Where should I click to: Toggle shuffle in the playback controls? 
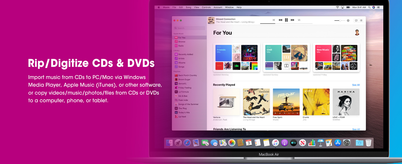tap(273, 20)
